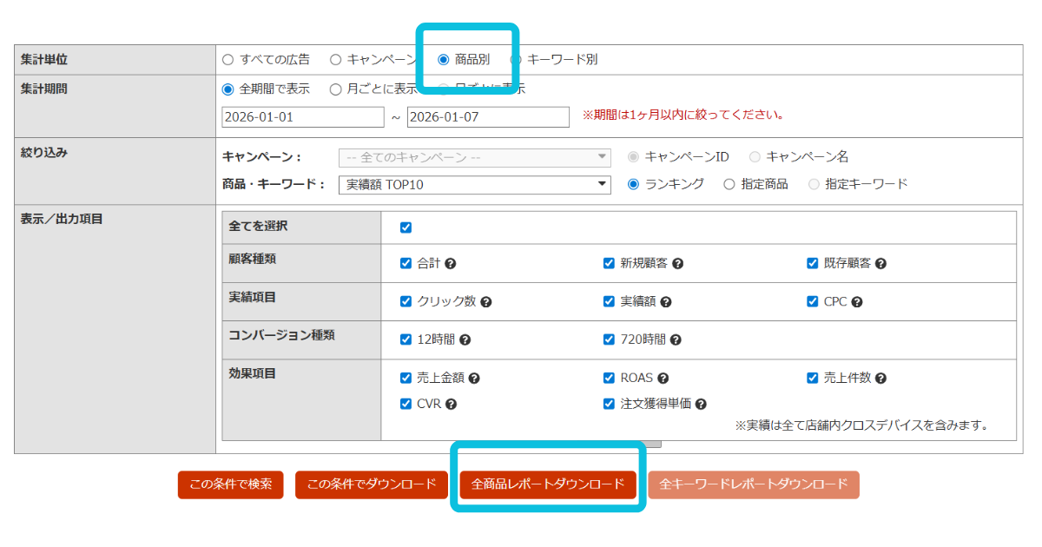Choose the 指定商品 radio option
The width and height of the screenshot is (1042, 547).
[729, 184]
